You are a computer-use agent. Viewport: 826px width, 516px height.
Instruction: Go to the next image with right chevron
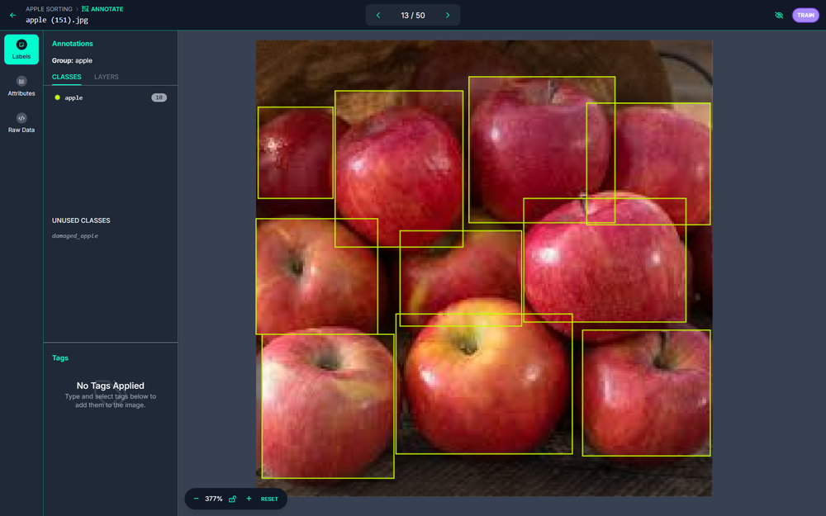pyautogui.click(x=448, y=15)
